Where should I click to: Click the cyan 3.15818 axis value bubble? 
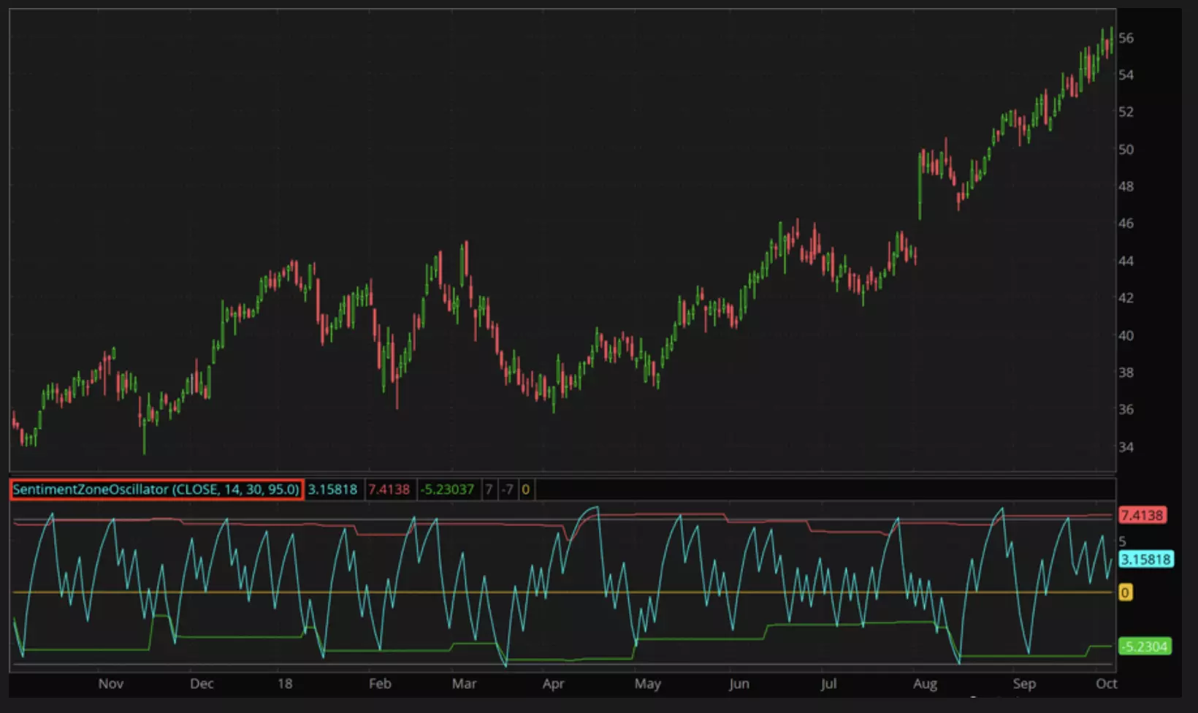[x=1145, y=560]
